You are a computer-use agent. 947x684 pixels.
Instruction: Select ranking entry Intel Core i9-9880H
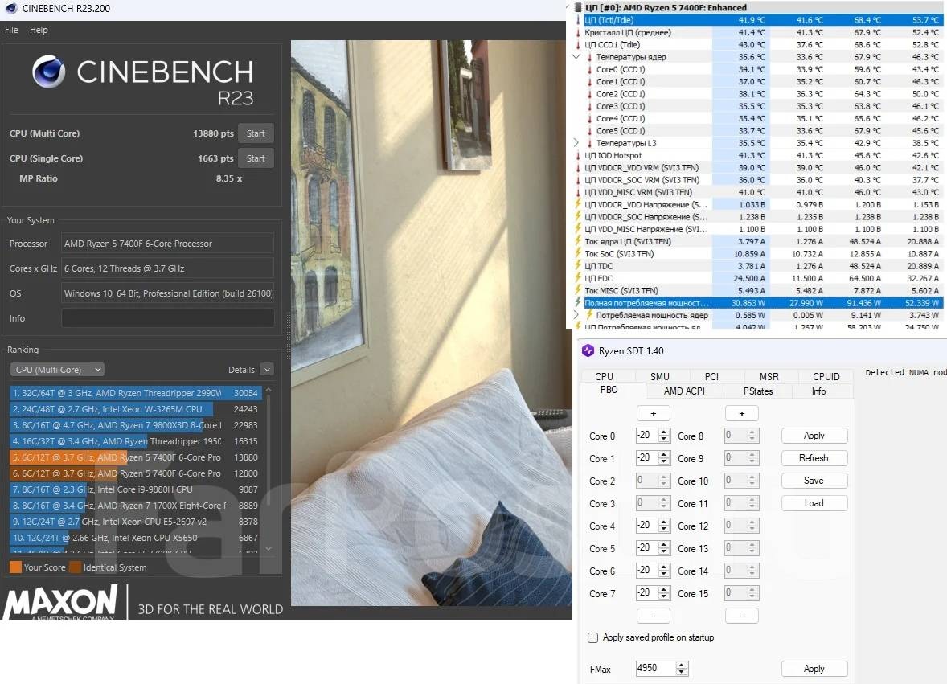click(x=136, y=489)
